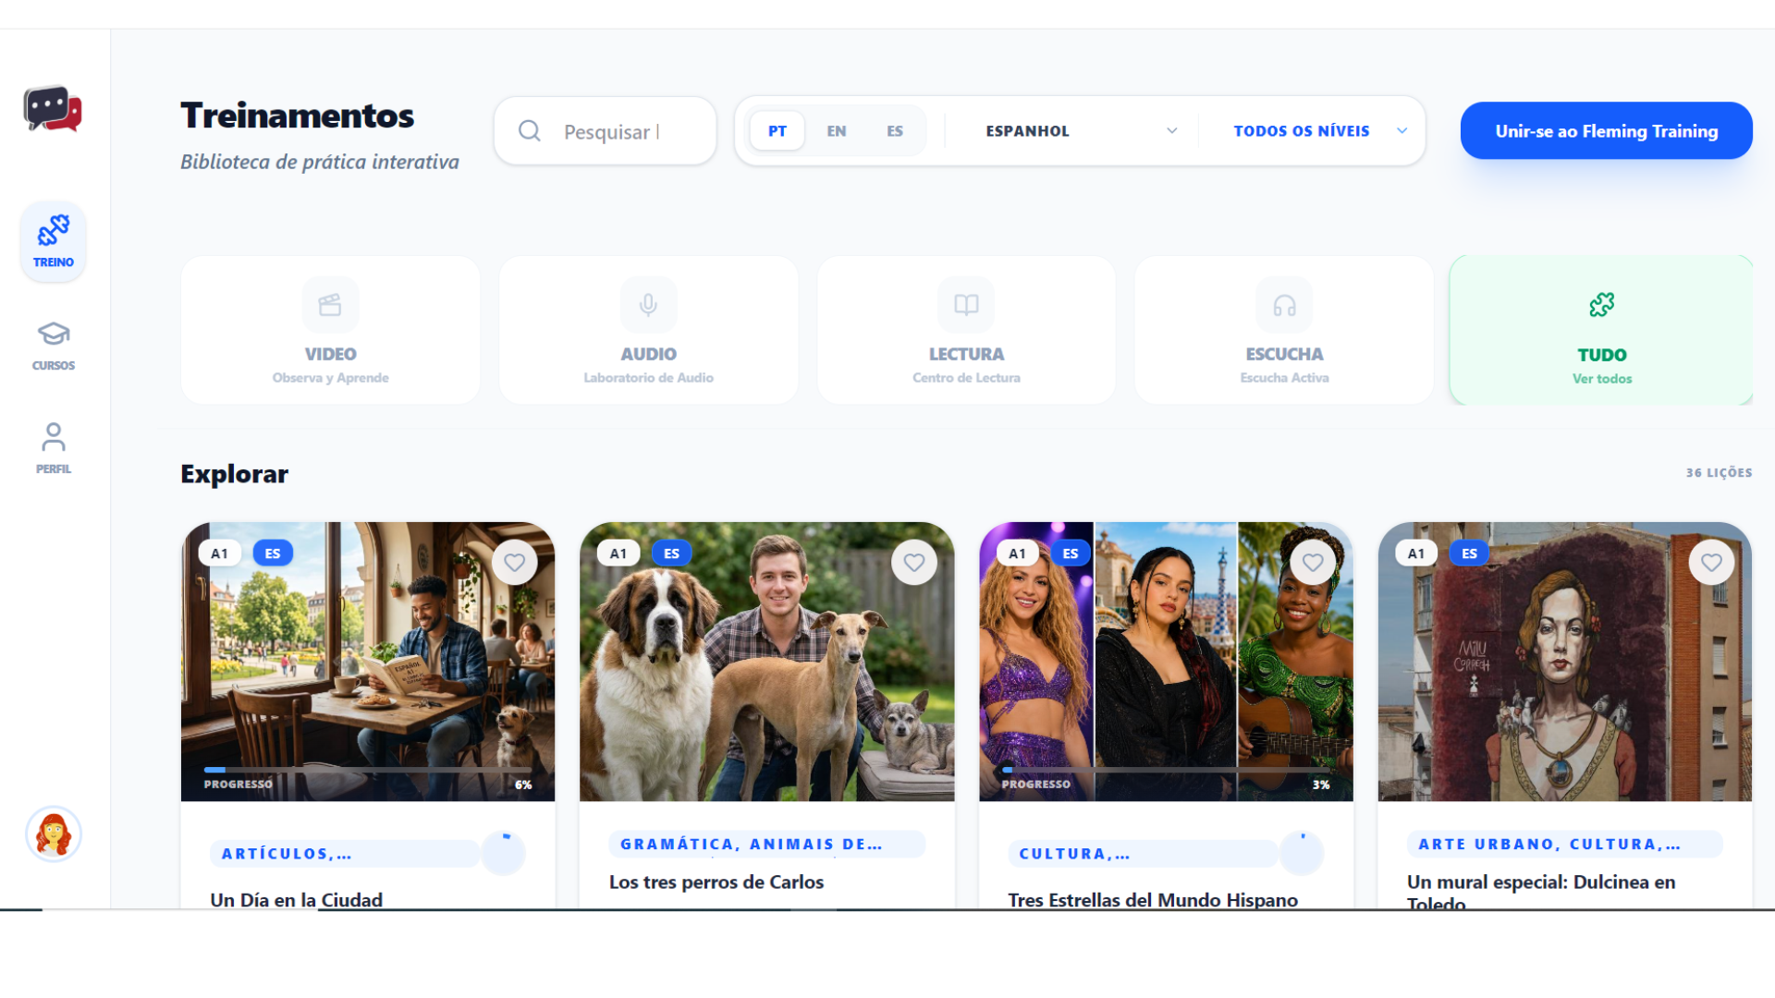This screenshot has height=998, width=1775.
Task: Click the Gramática, Animais tag chip
Action: click(766, 845)
